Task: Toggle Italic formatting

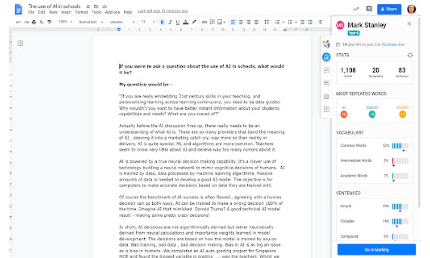Action: tap(170, 22)
